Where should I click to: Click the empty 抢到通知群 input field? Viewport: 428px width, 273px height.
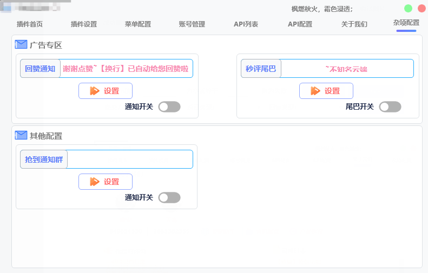click(x=130, y=159)
